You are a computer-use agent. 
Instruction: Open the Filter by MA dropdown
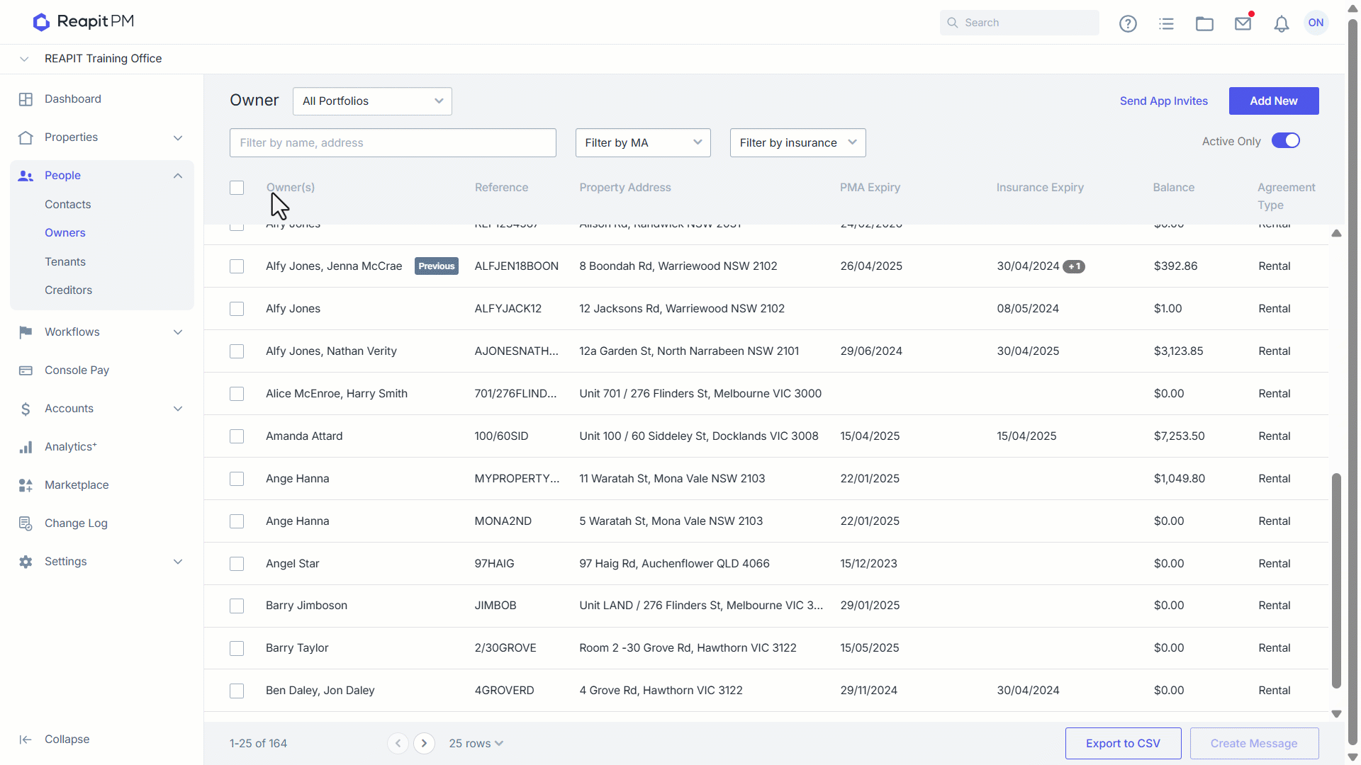643,143
